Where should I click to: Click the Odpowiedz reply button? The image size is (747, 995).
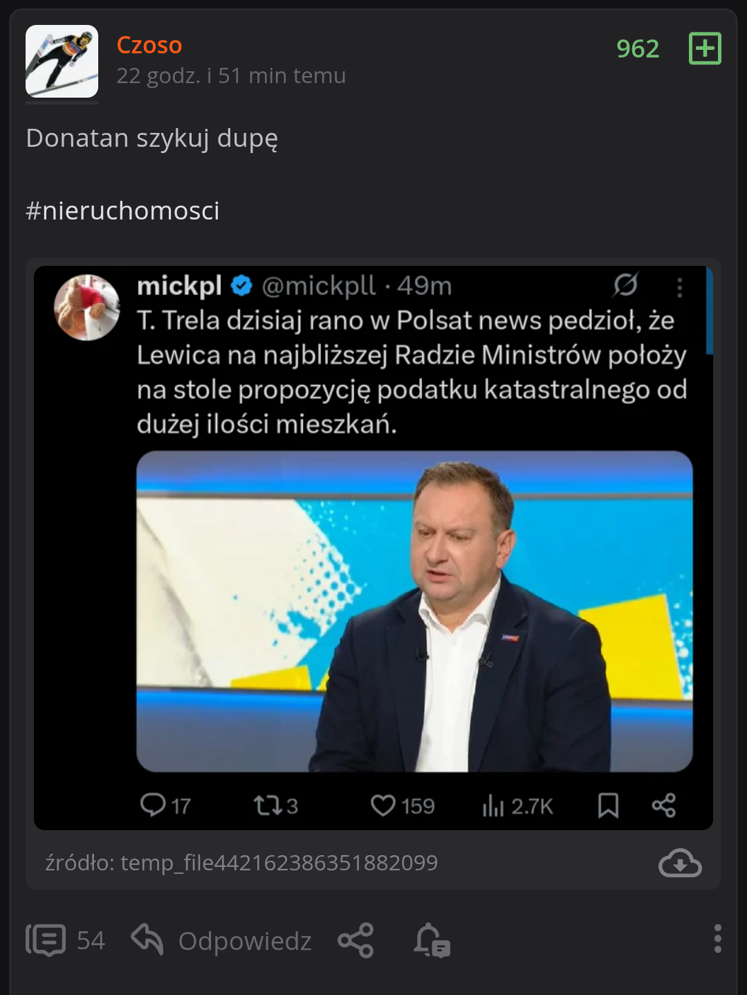tap(244, 941)
